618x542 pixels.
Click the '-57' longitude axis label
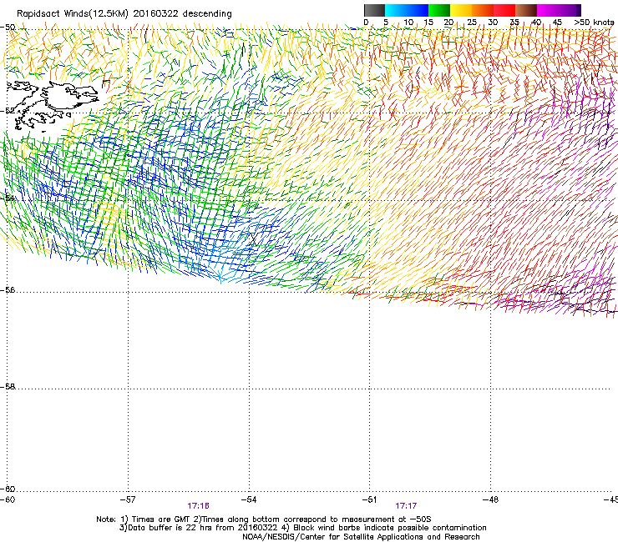pyautogui.click(x=128, y=499)
